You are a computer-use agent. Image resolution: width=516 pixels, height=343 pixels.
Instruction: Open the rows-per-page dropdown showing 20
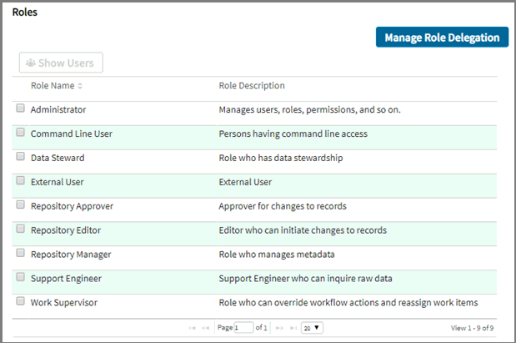(x=313, y=328)
